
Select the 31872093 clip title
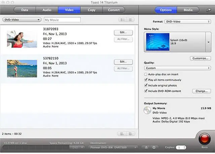click(51, 29)
